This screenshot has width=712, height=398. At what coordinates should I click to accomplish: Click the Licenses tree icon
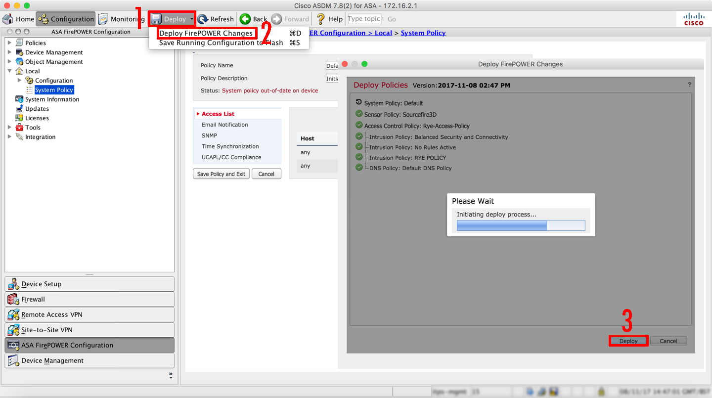[x=19, y=118]
